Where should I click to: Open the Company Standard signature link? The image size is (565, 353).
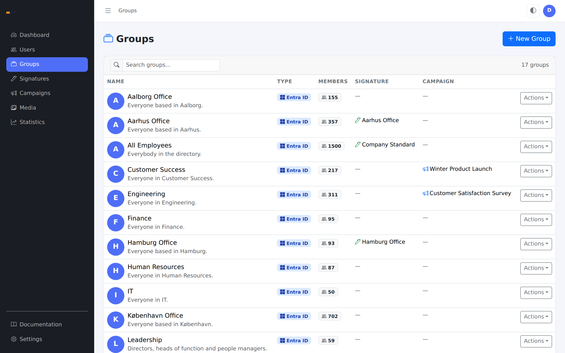[388, 145]
